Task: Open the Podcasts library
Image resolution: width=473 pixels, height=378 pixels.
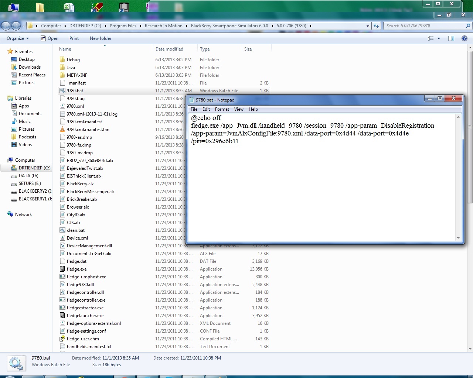Action: (27, 137)
